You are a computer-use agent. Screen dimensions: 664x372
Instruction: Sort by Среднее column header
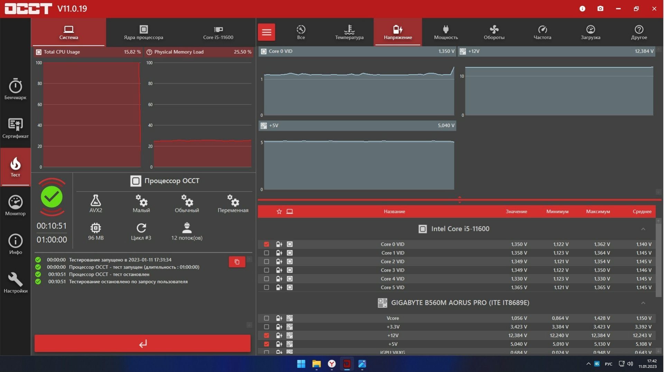(642, 211)
